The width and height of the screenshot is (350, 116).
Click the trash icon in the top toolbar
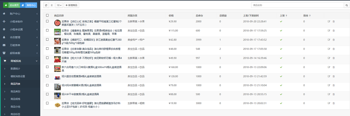click(x=52, y=5)
